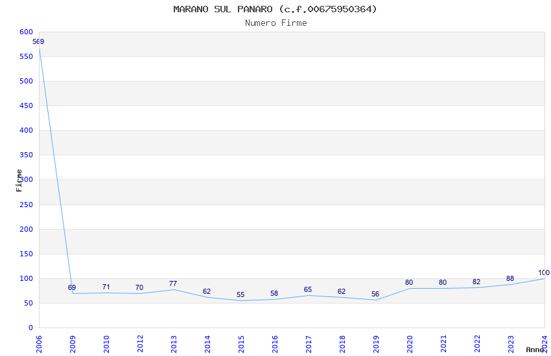Click the data label 88

(510, 278)
